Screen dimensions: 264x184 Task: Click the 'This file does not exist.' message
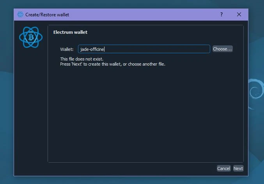tap(82, 59)
